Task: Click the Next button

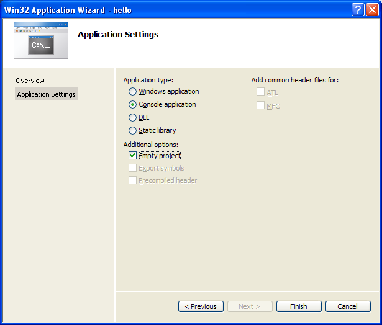Action: pyautogui.click(x=250, y=306)
